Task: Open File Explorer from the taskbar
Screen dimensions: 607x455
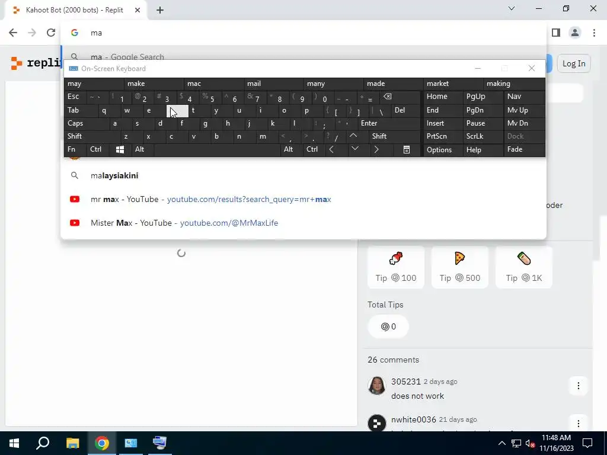Action: (72, 443)
